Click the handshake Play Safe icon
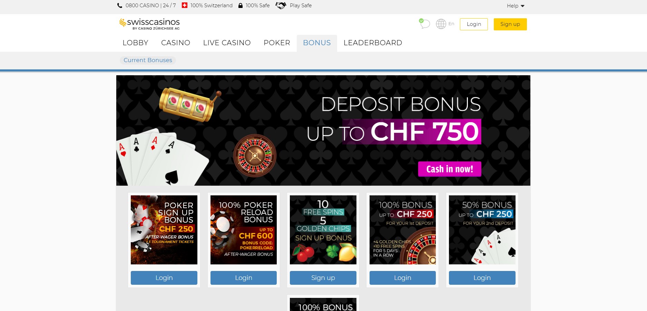 tap(281, 6)
